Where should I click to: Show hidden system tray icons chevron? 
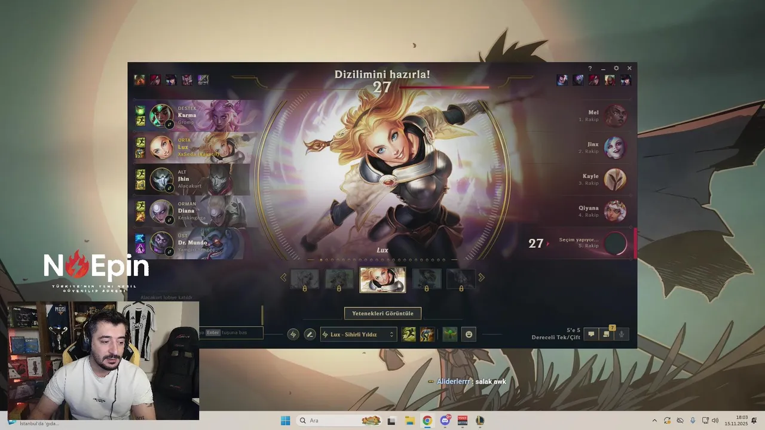[x=654, y=420]
